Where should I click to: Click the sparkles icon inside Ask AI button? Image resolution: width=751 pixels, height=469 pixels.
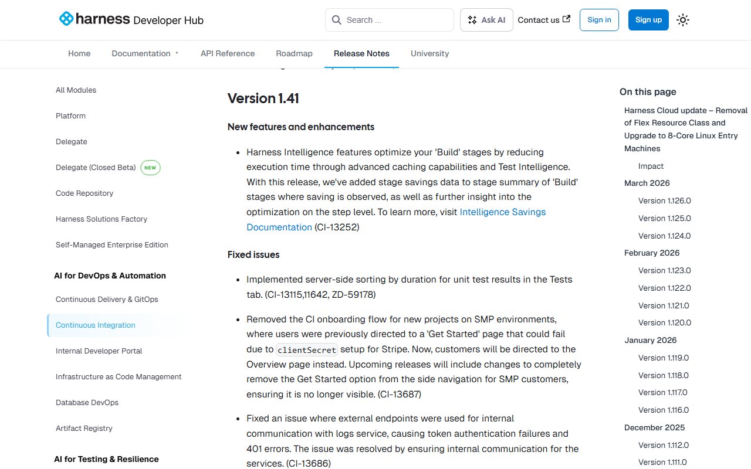pyautogui.click(x=472, y=19)
